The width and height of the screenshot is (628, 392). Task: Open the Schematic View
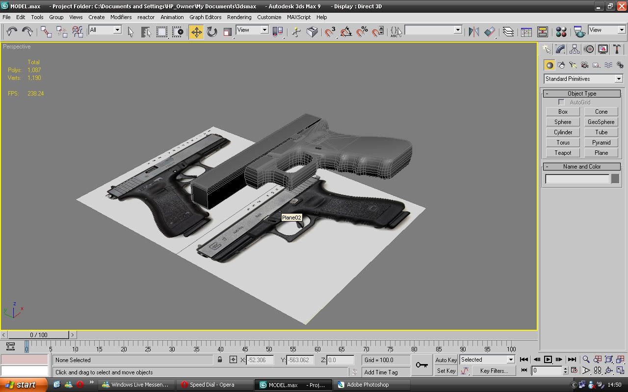click(542, 31)
